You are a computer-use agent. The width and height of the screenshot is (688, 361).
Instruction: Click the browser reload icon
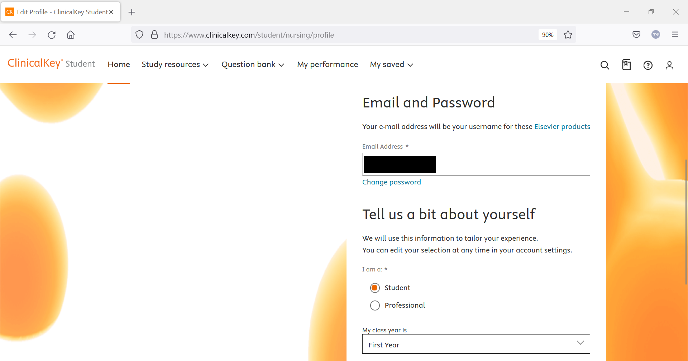(52, 35)
